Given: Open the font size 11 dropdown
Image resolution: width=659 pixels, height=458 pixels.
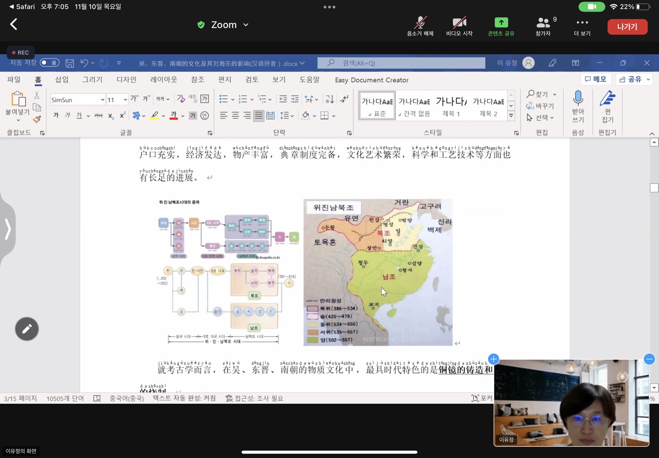Looking at the screenshot, I should 125,100.
